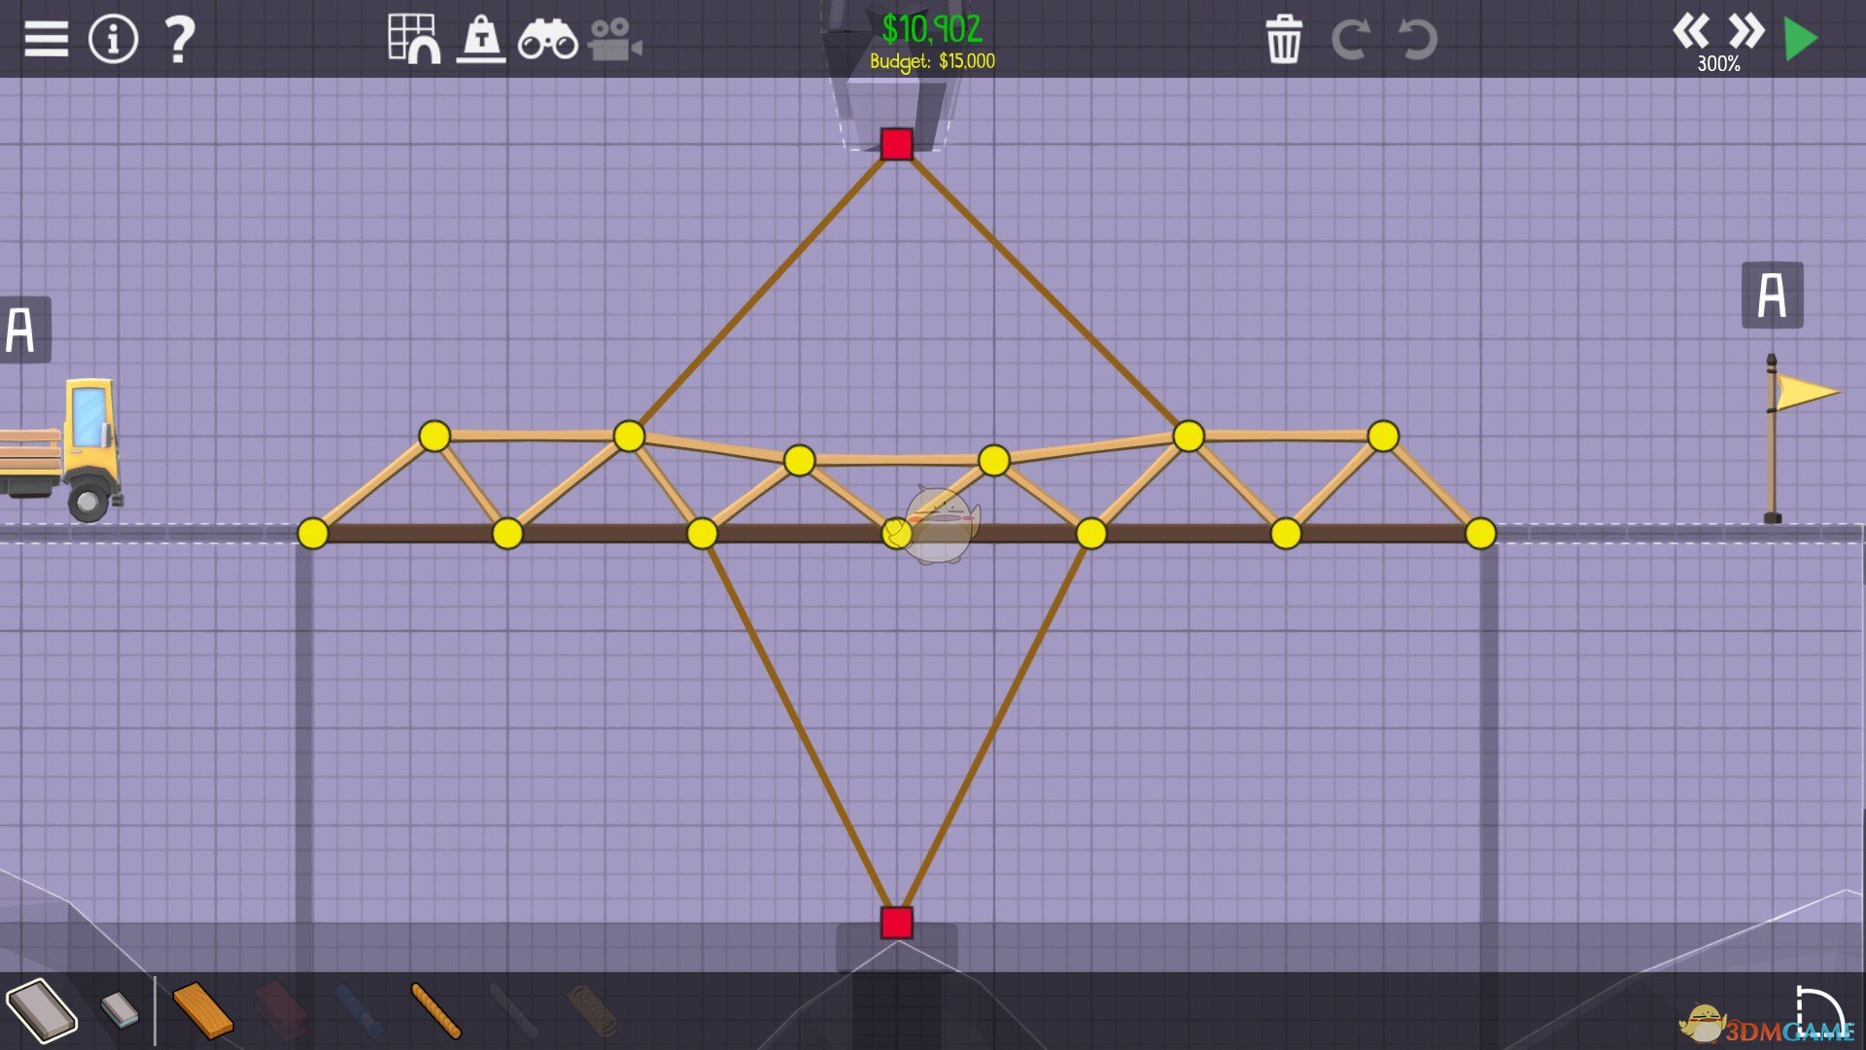Screen dimensions: 1866x1050
Task: Click the top red anchor point
Action: pyautogui.click(x=896, y=144)
